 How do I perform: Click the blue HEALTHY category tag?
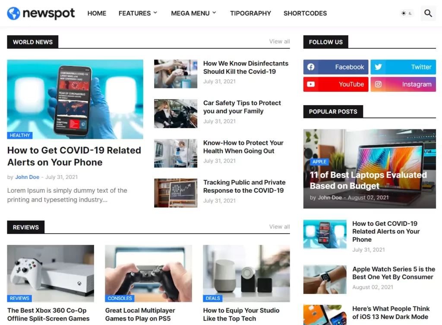point(20,135)
